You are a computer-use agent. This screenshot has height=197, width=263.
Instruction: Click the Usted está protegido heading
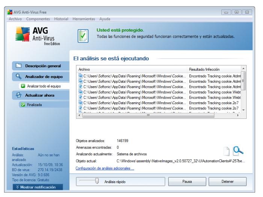click(120, 30)
